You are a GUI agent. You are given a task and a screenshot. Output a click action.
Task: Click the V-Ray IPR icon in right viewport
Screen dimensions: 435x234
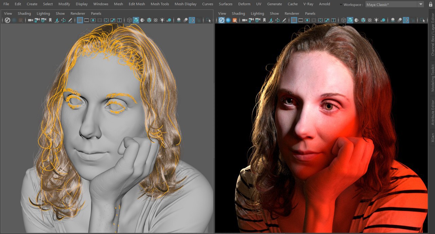pos(222,20)
